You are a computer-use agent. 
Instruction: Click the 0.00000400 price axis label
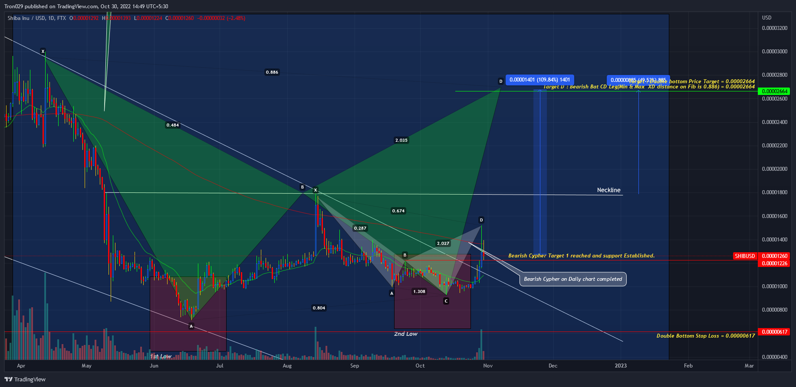(x=775, y=357)
